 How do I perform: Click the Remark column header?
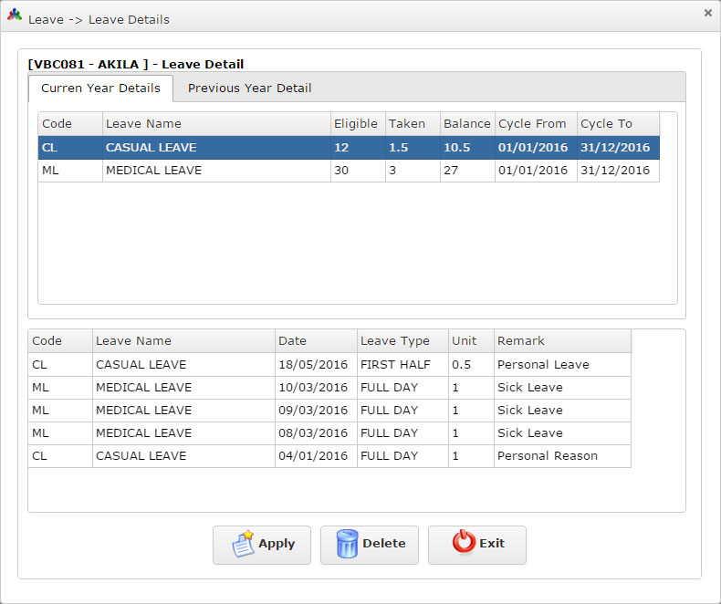(x=560, y=341)
